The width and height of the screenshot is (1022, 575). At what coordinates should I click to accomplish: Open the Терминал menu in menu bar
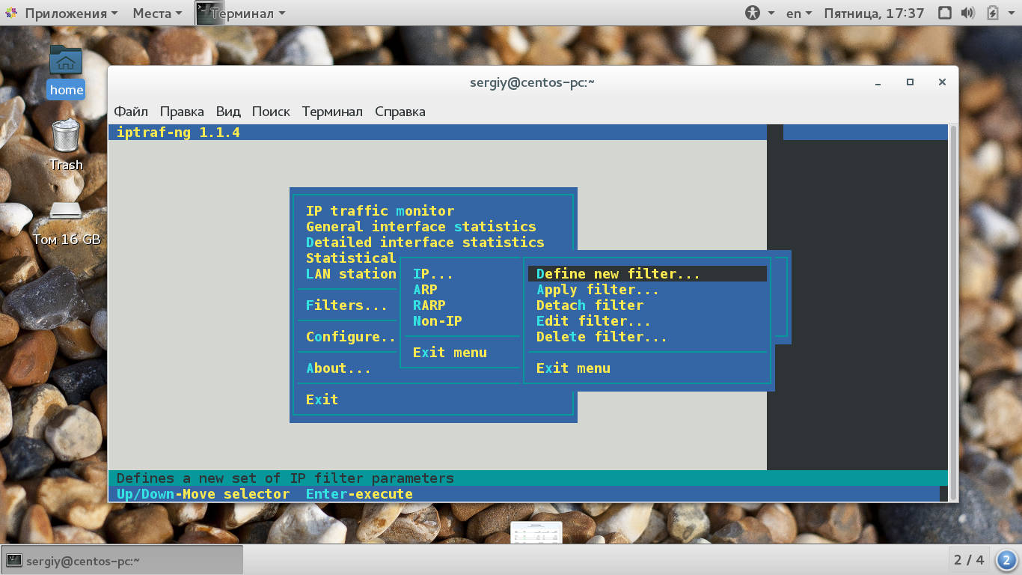pos(332,112)
